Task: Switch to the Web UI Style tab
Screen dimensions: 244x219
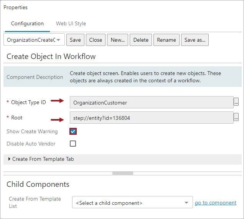Action: (x=71, y=23)
